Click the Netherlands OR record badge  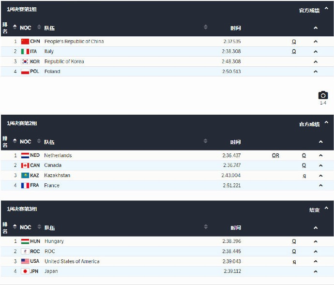[275, 155]
